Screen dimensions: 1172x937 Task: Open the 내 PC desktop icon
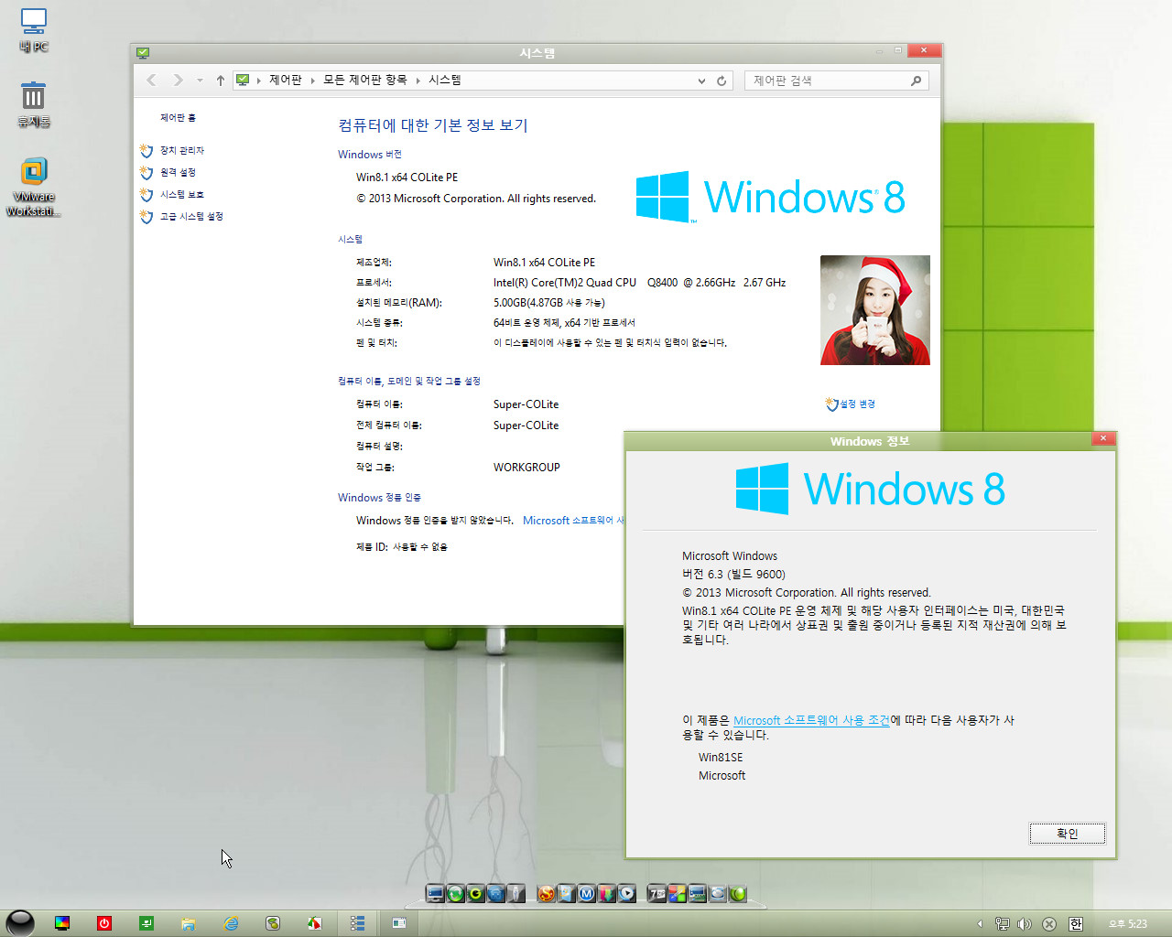[x=34, y=30]
